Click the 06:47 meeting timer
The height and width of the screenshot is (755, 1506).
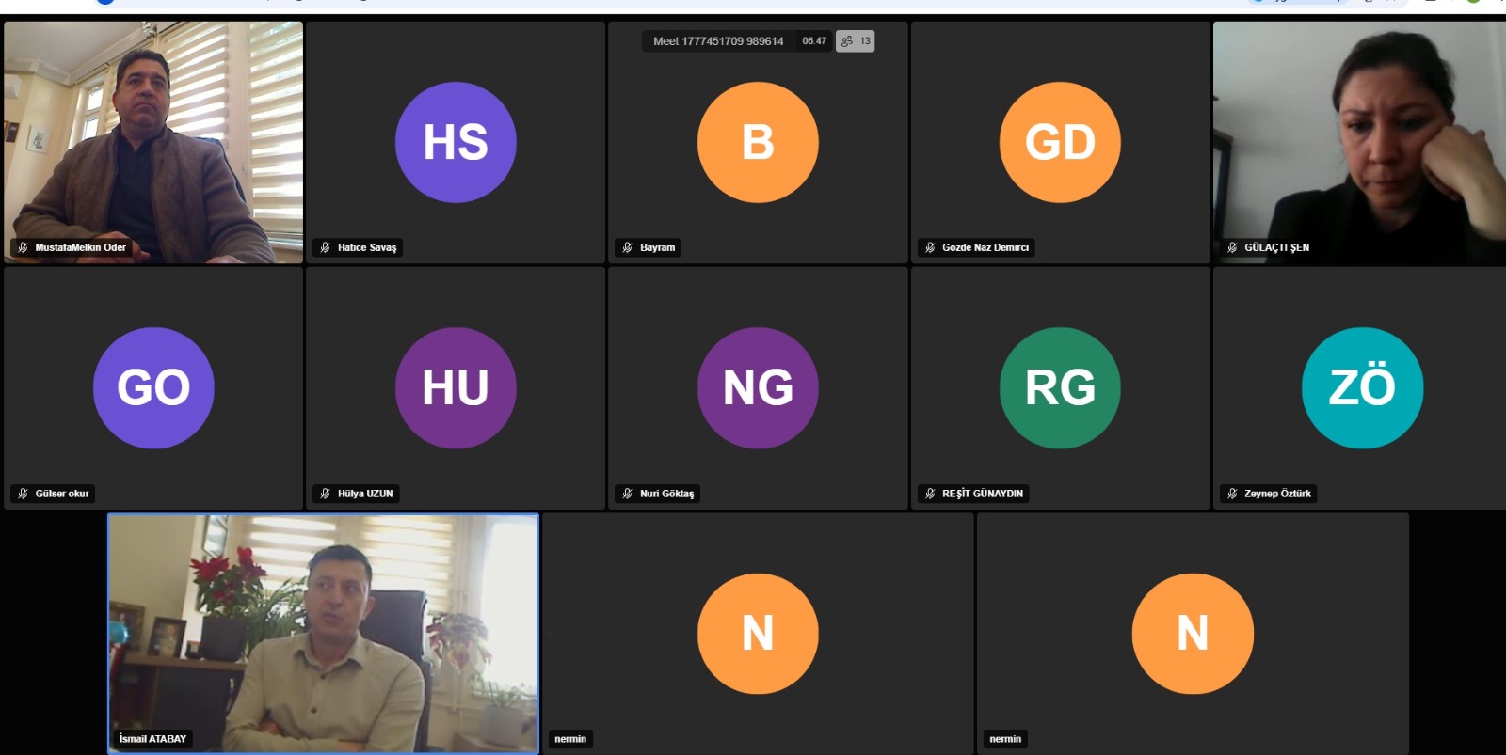(x=814, y=41)
